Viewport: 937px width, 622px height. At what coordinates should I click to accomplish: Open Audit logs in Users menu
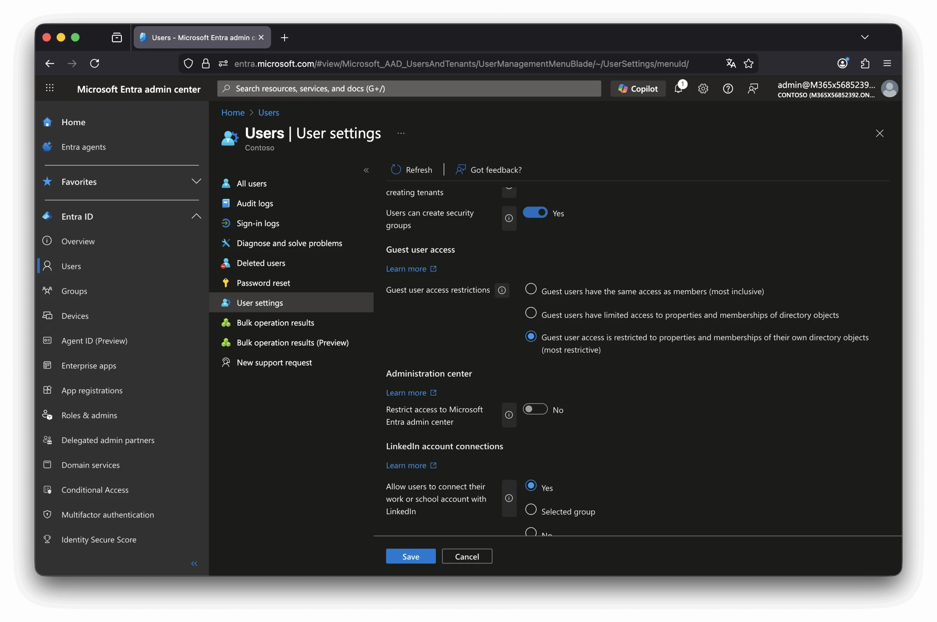254,203
